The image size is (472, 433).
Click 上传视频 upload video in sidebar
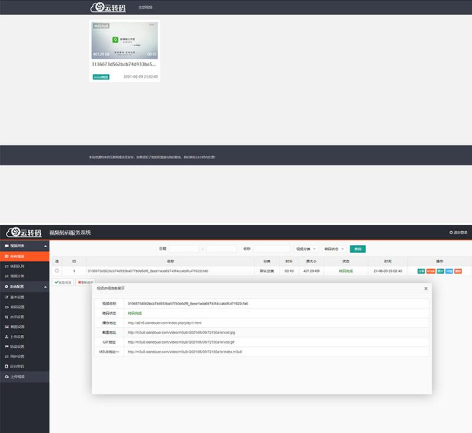[18, 376]
